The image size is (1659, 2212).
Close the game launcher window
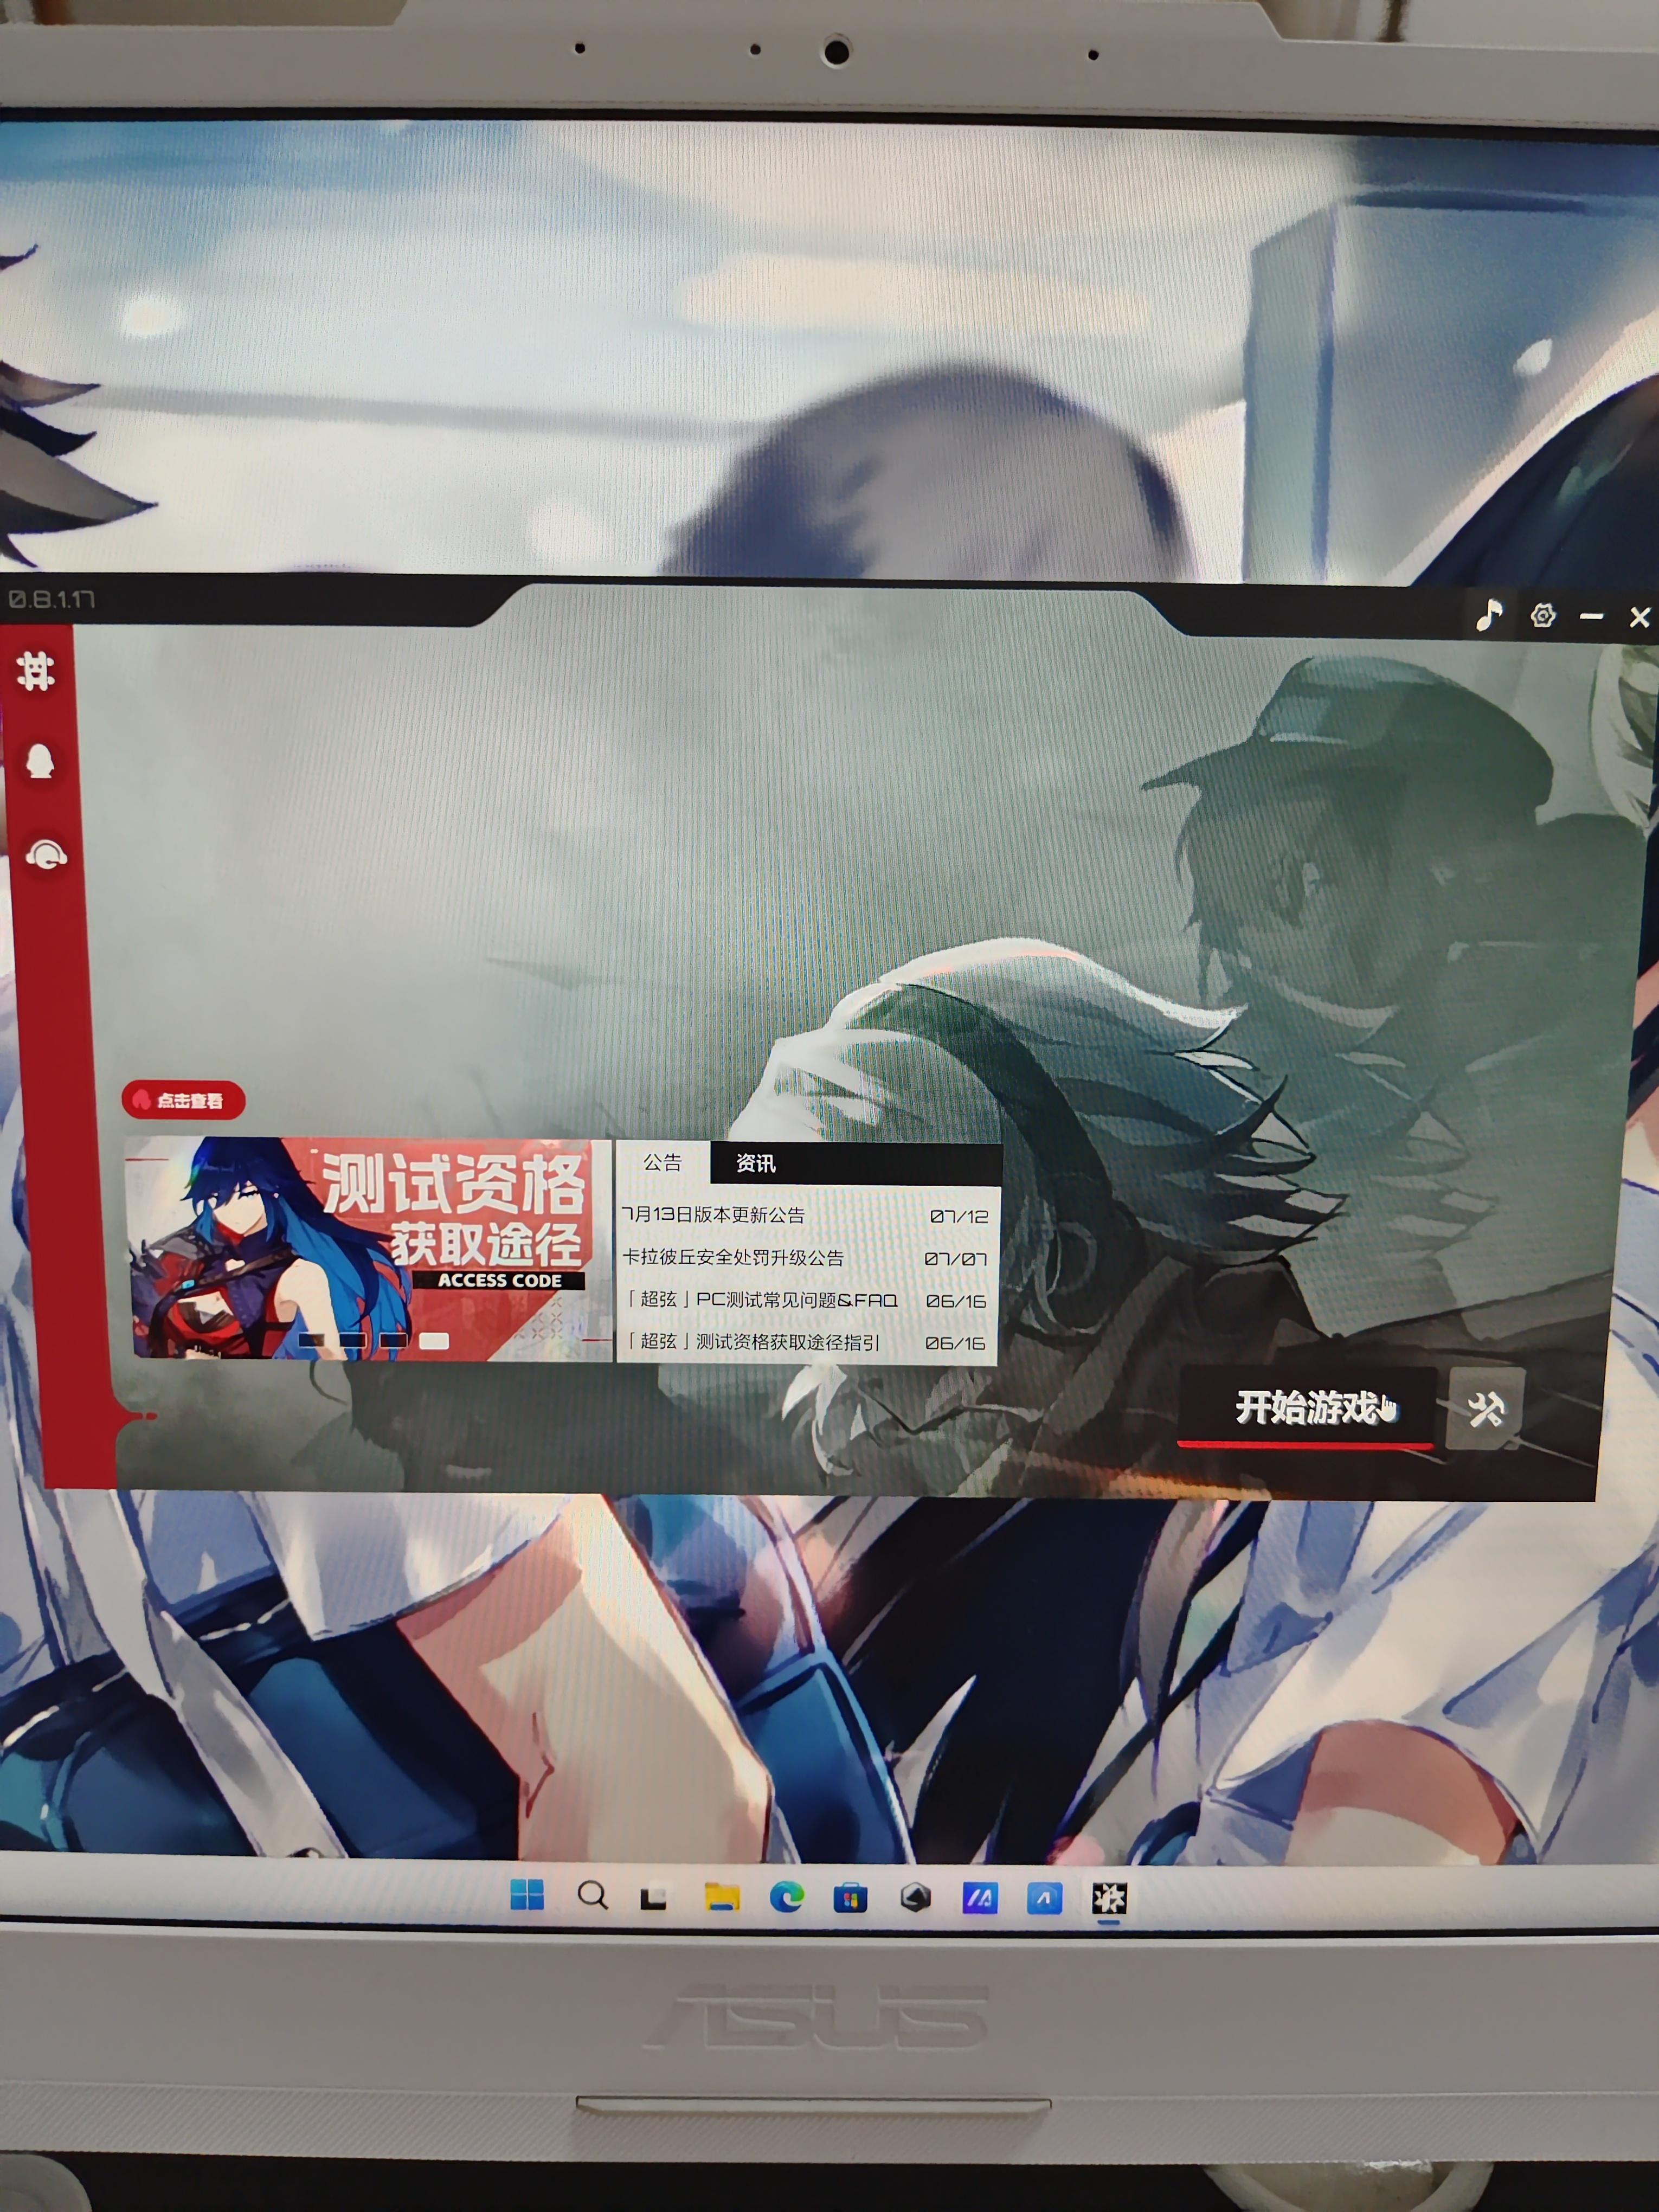click(1639, 618)
